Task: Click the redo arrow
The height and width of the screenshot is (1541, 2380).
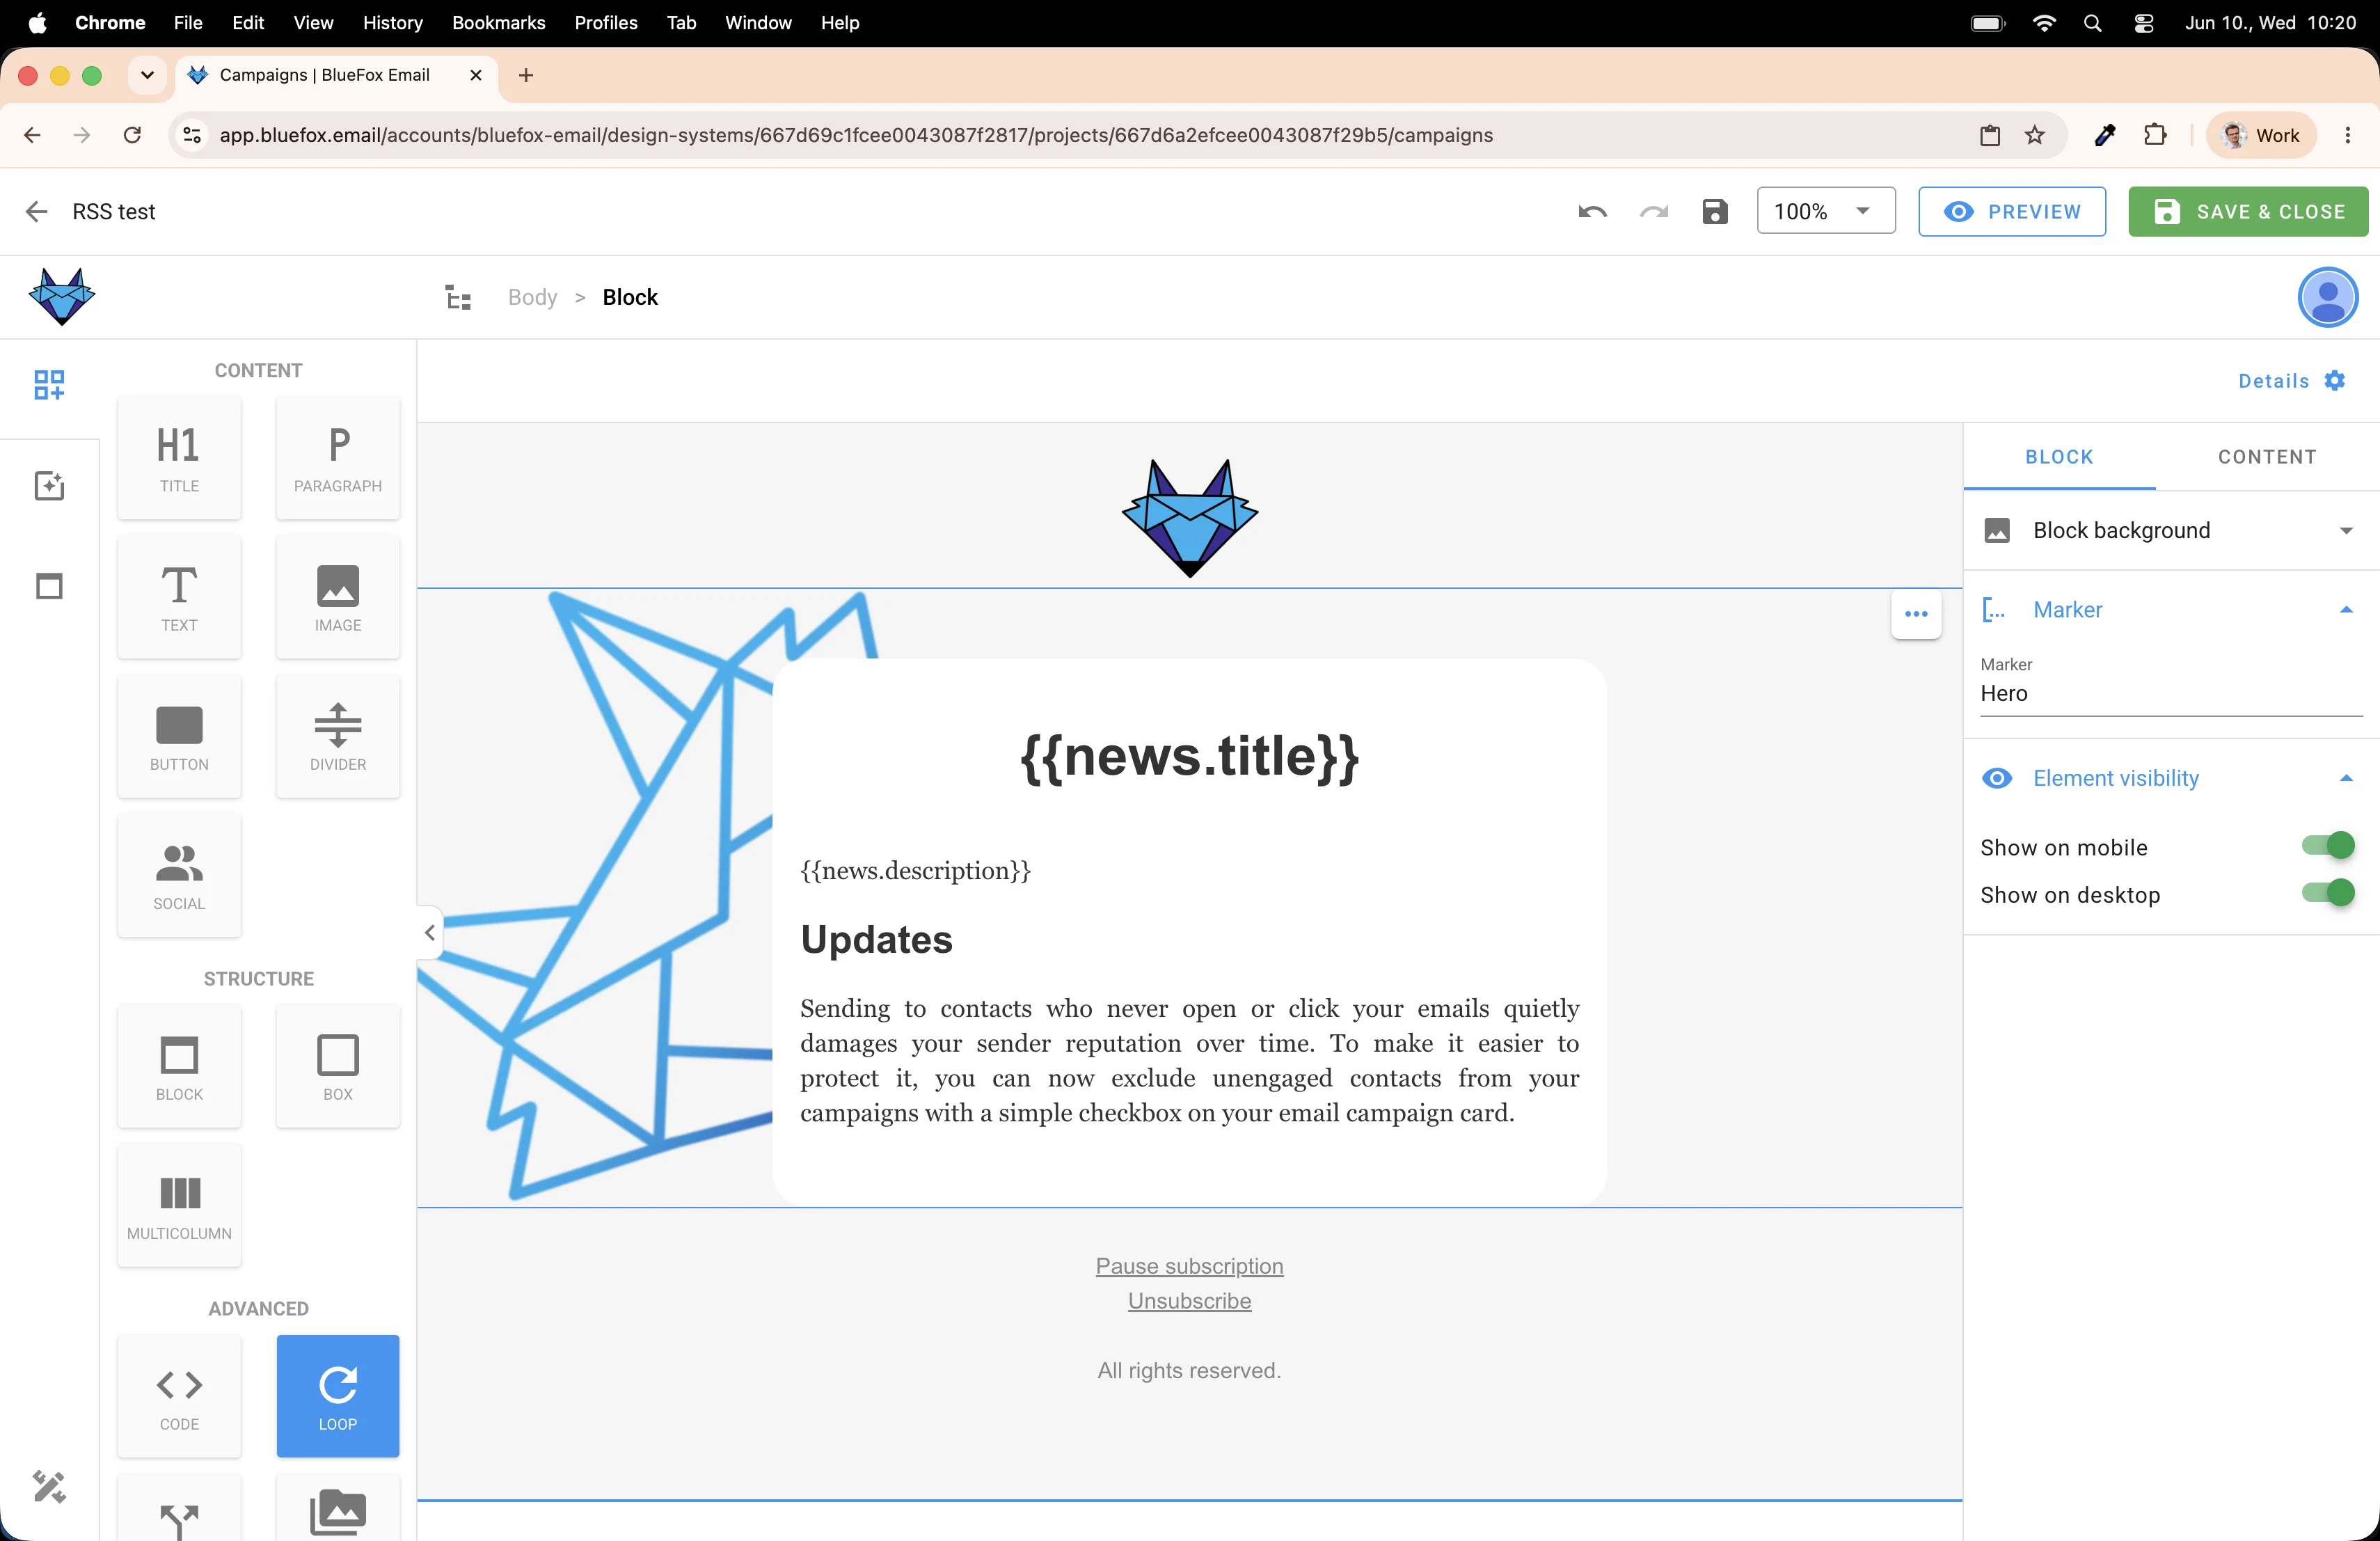Action: 1654,212
